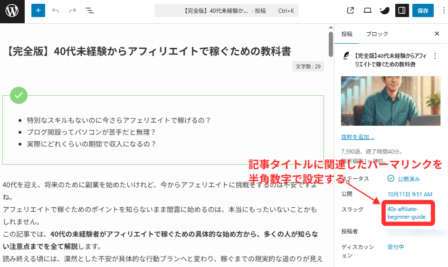The image size is (448, 267).
Task: Redo the last undone edit
Action: point(72,10)
